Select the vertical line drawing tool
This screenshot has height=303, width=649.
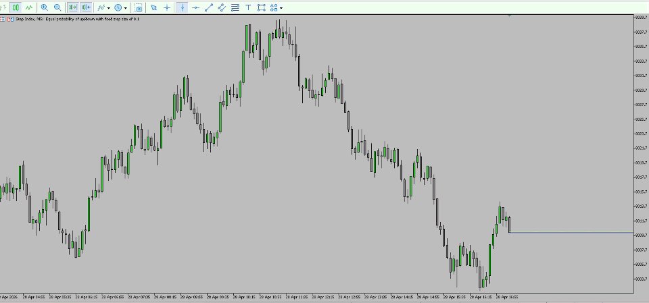[x=182, y=7]
